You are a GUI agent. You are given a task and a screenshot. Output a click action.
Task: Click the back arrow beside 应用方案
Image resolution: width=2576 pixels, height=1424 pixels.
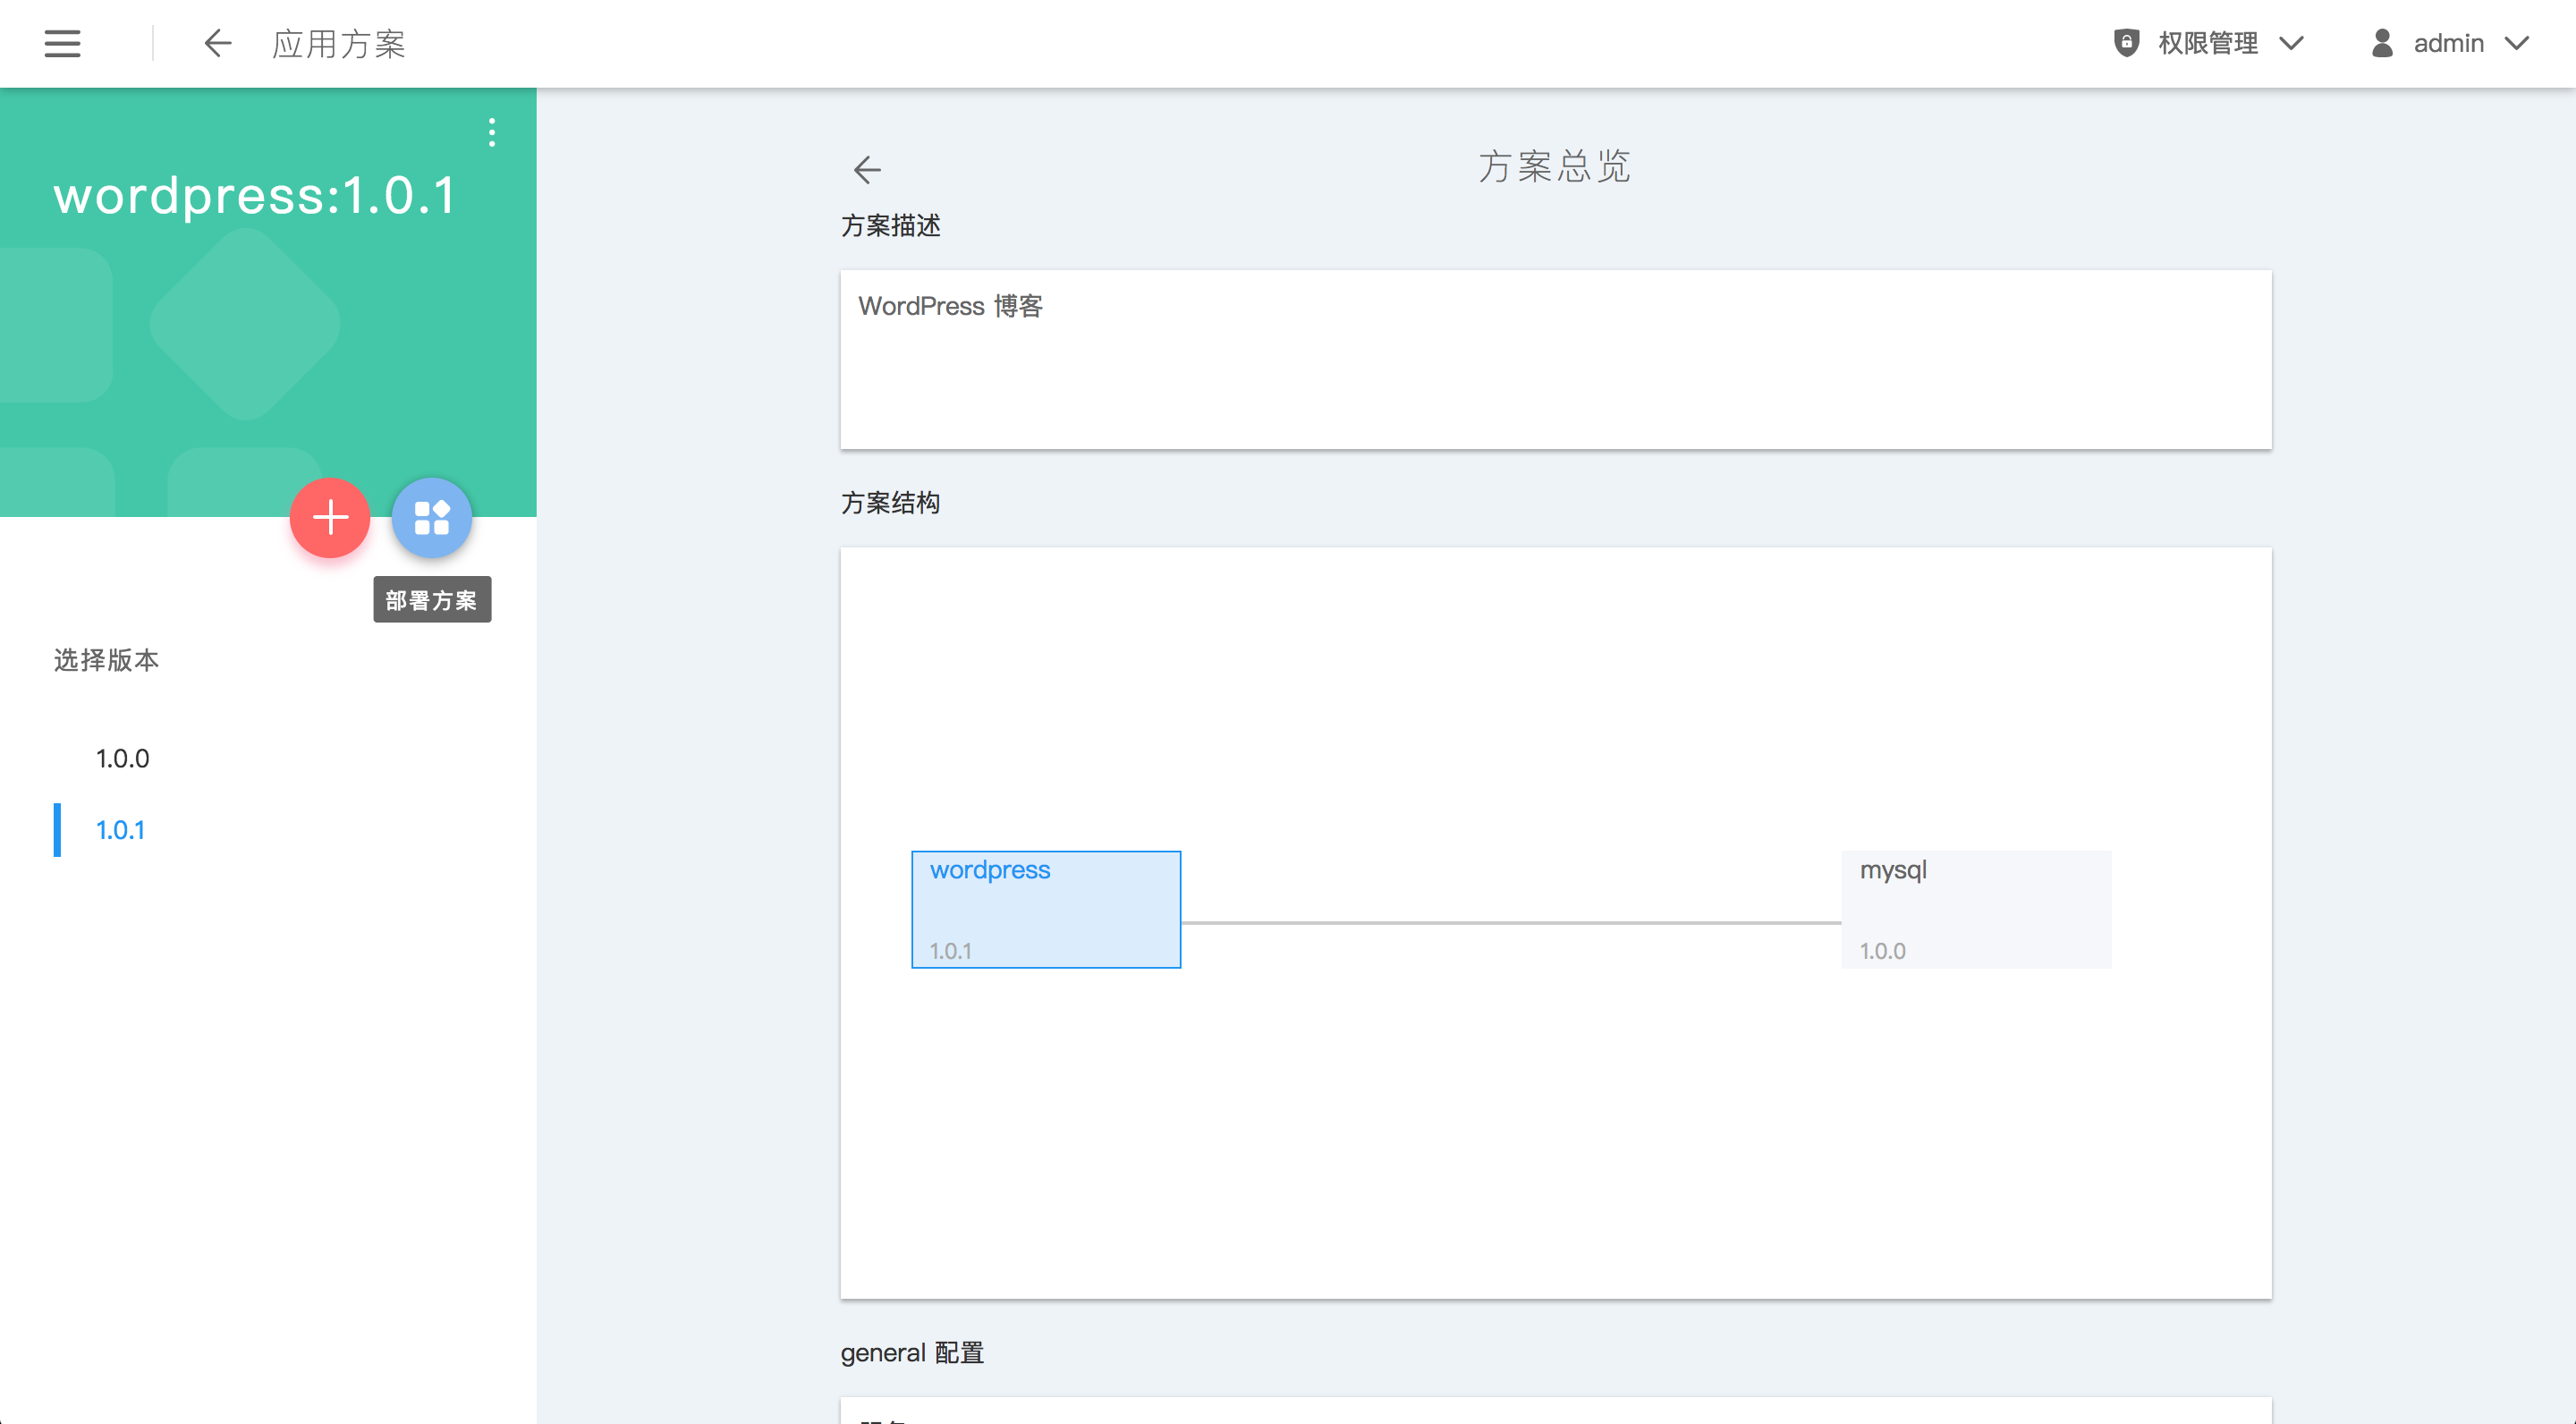217,43
